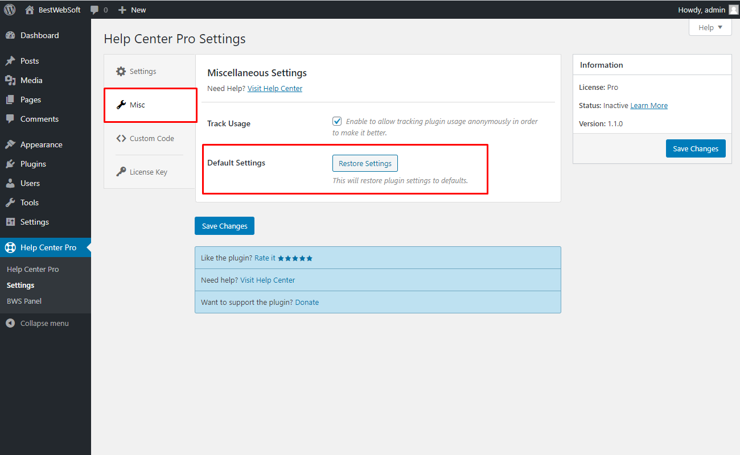Click the Plugins plug icon
Viewport: 740px width, 455px height.
click(x=10, y=164)
